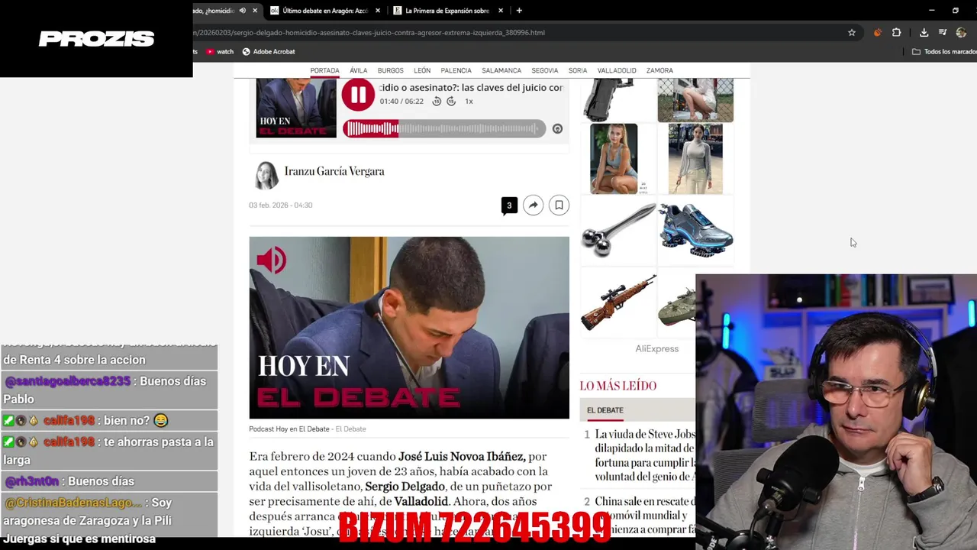Open a new browser tab
The width and height of the screenshot is (977, 550).
point(519,11)
